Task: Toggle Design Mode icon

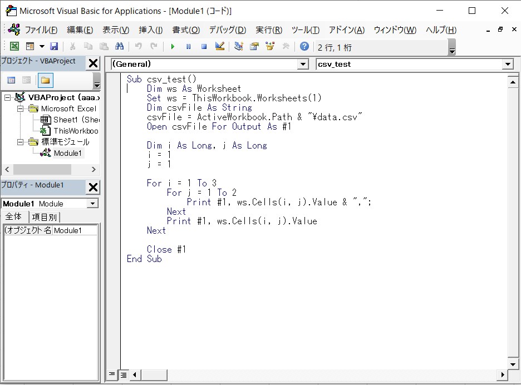Action: point(220,47)
